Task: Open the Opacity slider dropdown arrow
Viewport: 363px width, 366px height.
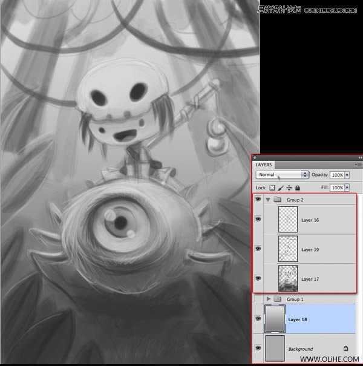Action: [x=347, y=175]
